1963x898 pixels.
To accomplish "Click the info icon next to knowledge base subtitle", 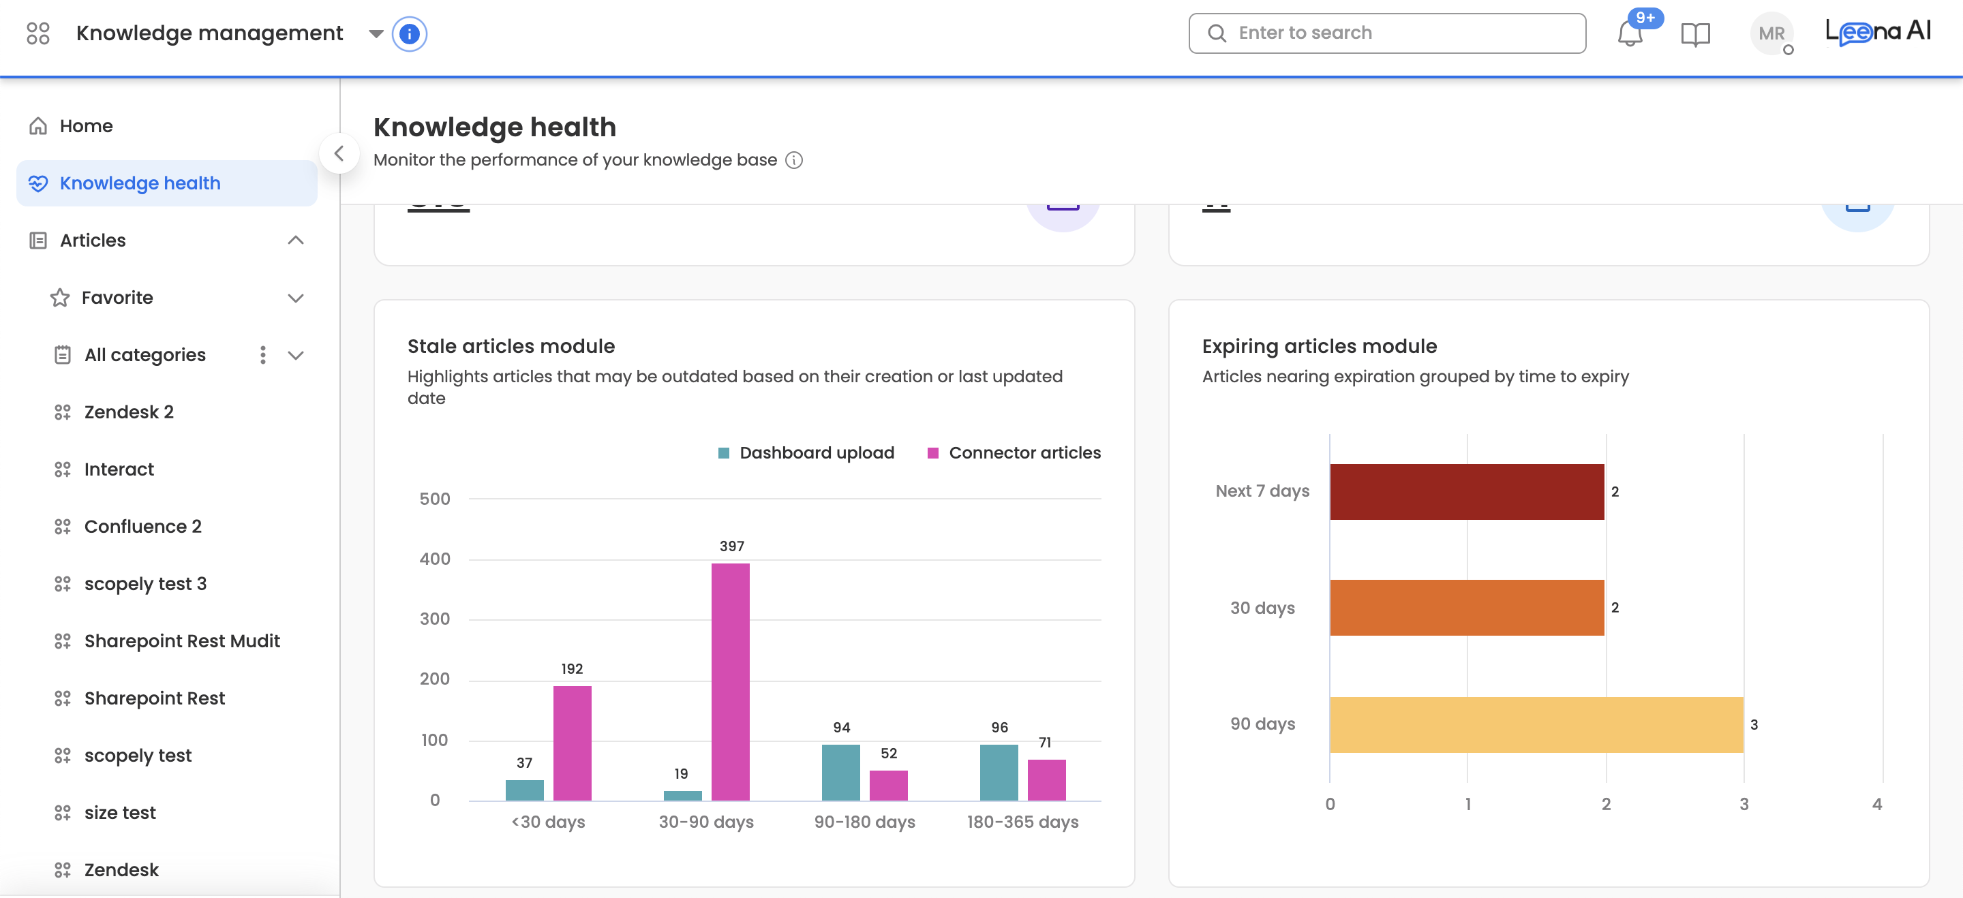I will (x=793, y=160).
